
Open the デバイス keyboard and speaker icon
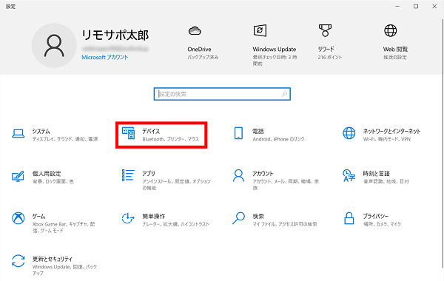pyautogui.click(x=128, y=133)
